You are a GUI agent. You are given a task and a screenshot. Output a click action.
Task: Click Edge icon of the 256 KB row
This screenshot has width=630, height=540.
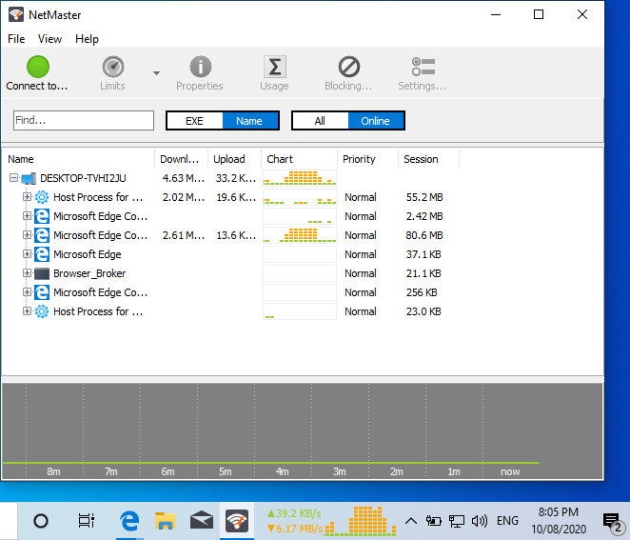[42, 292]
